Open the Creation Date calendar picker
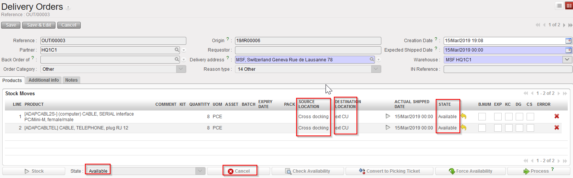The height and width of the screenshot is (178, 573). click(568, 41)
